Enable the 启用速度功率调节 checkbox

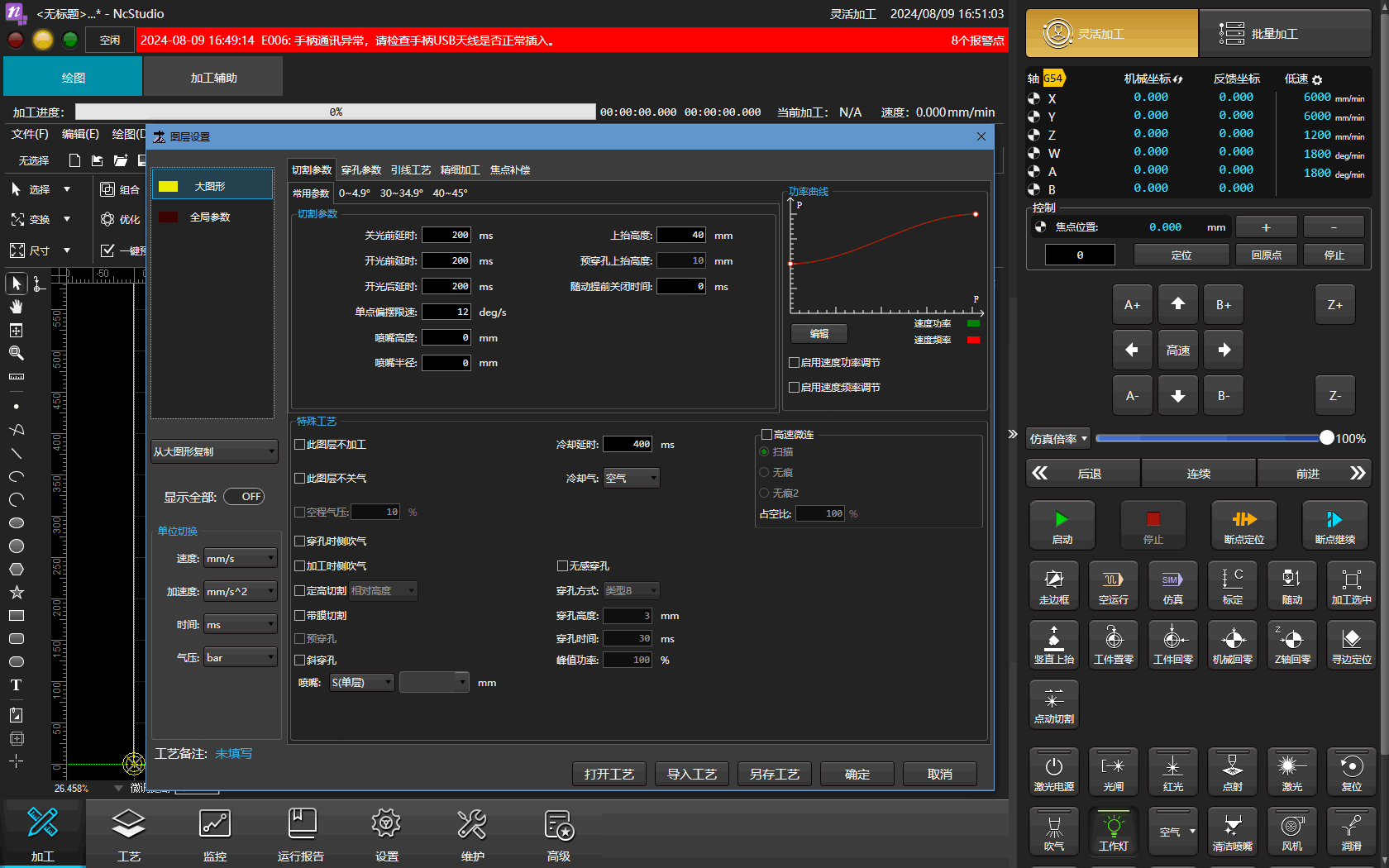tap(795, 362)
